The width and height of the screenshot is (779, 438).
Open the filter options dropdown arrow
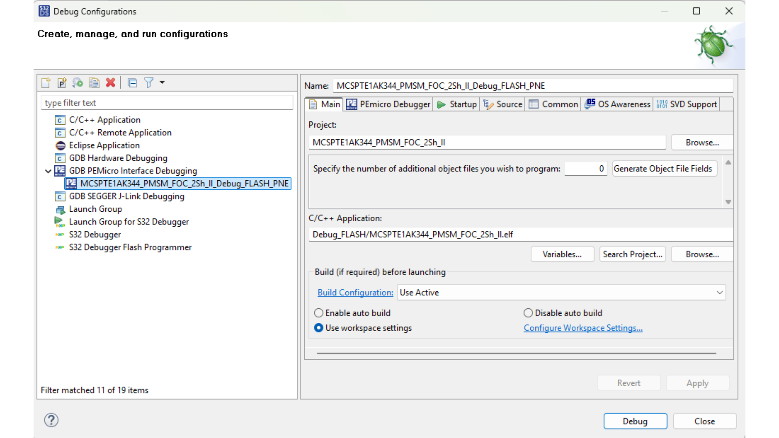pos(162,83)
